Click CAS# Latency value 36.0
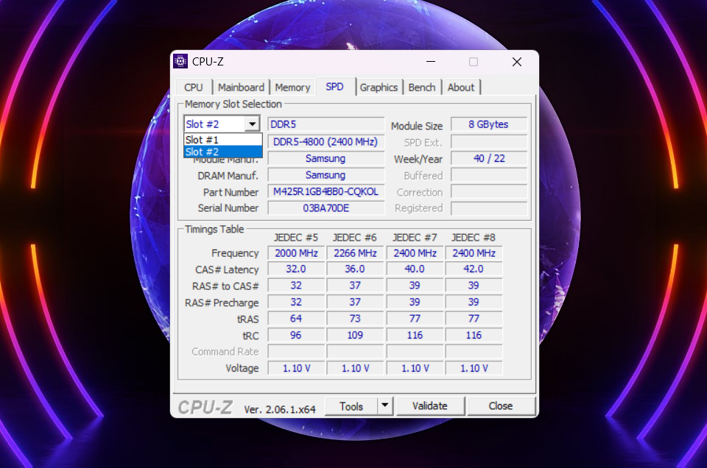This screenshot has width=707, height=468. click(x=355, y=269)
